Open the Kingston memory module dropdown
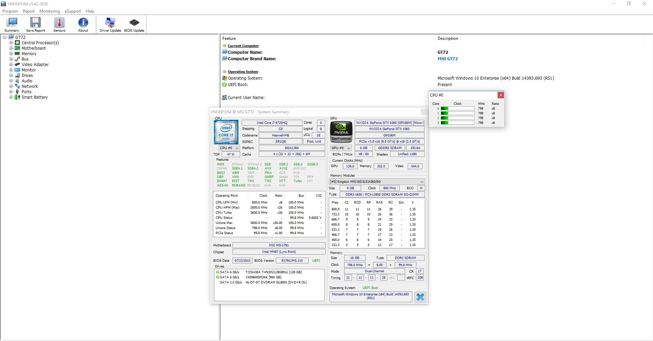 point(377,182)
